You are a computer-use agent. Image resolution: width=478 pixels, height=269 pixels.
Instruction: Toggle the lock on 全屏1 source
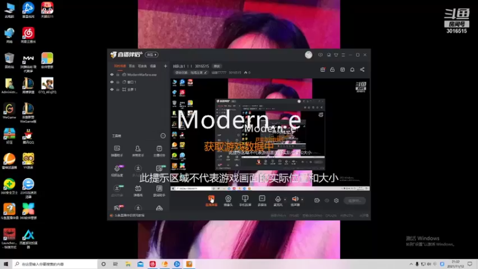pyautogui.click(x=118, y=89)
